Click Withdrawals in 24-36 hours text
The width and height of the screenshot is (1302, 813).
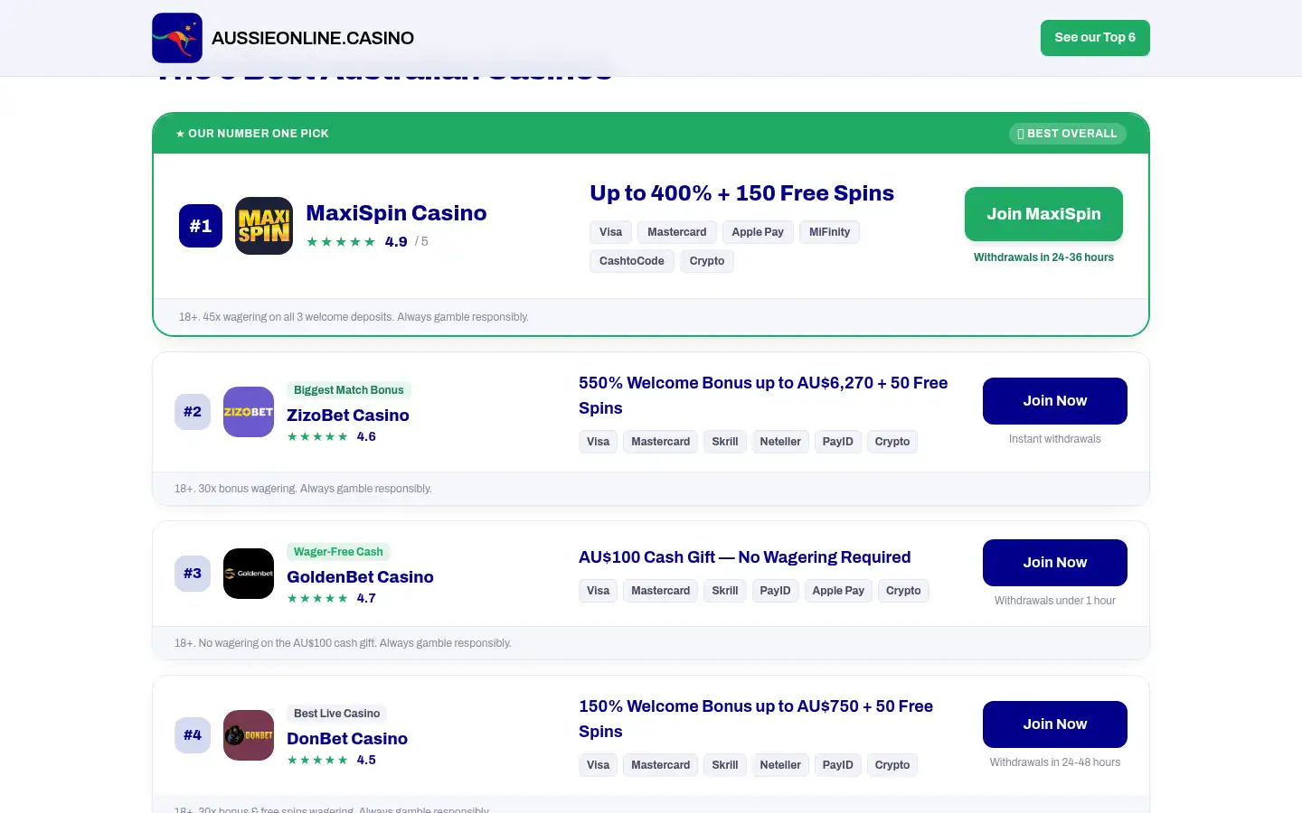point(1043,257)
